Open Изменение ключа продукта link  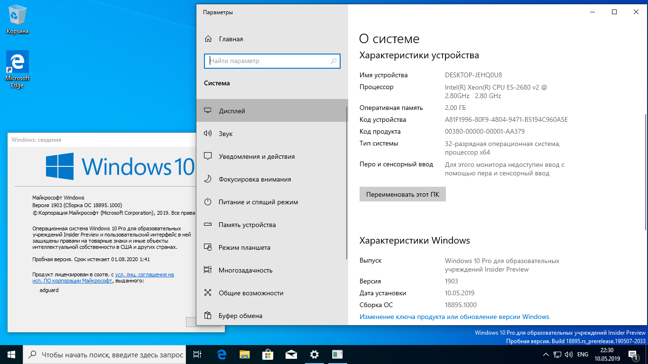click(x=454, y=317)
